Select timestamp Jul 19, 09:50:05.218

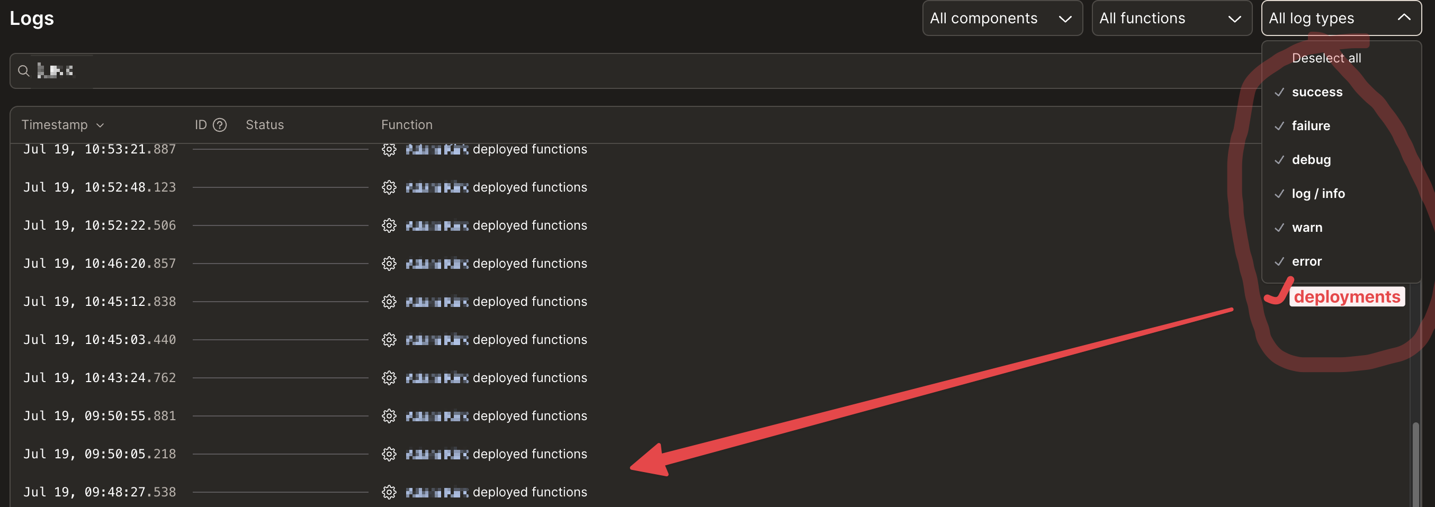pyautogui.click(x=100, y=454)
